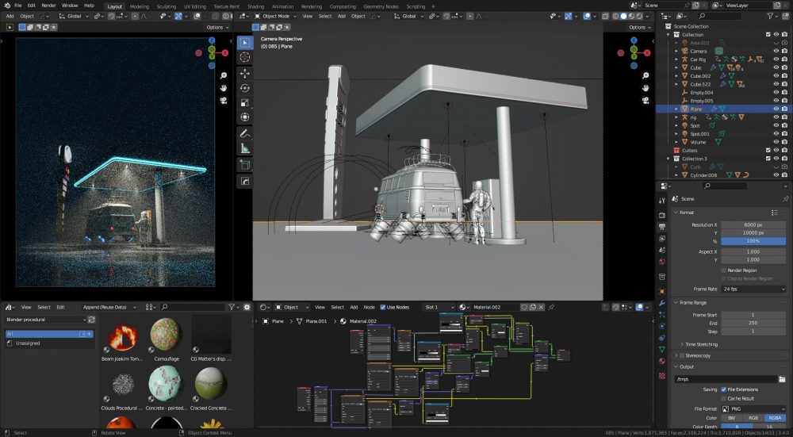793x437 pixels.
Task: Select the Annotate pencil tool
Action: click(245, 134)
